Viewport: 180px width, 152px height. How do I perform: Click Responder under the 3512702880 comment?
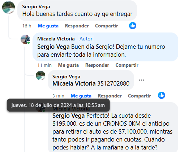click(110, 96)
